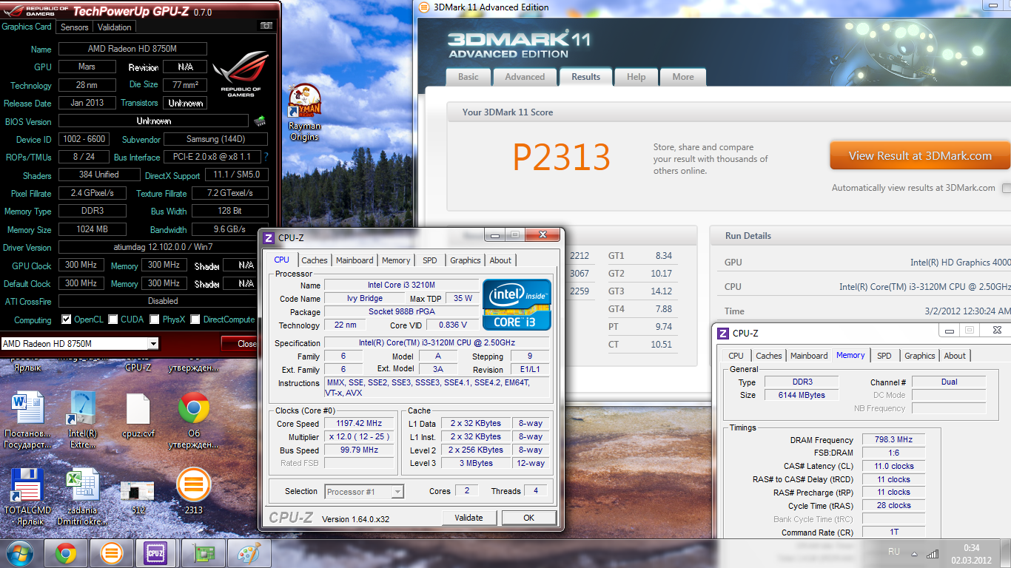Open the Intel(R) Extreme desktop shortcut
The image size is (1011, 568).
[82, 420]
